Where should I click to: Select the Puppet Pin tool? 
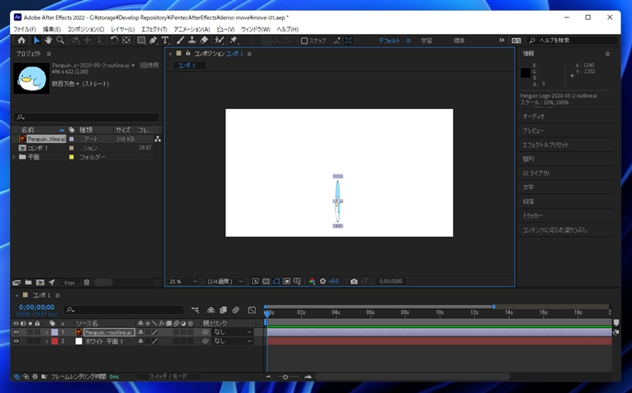(233, 40)
